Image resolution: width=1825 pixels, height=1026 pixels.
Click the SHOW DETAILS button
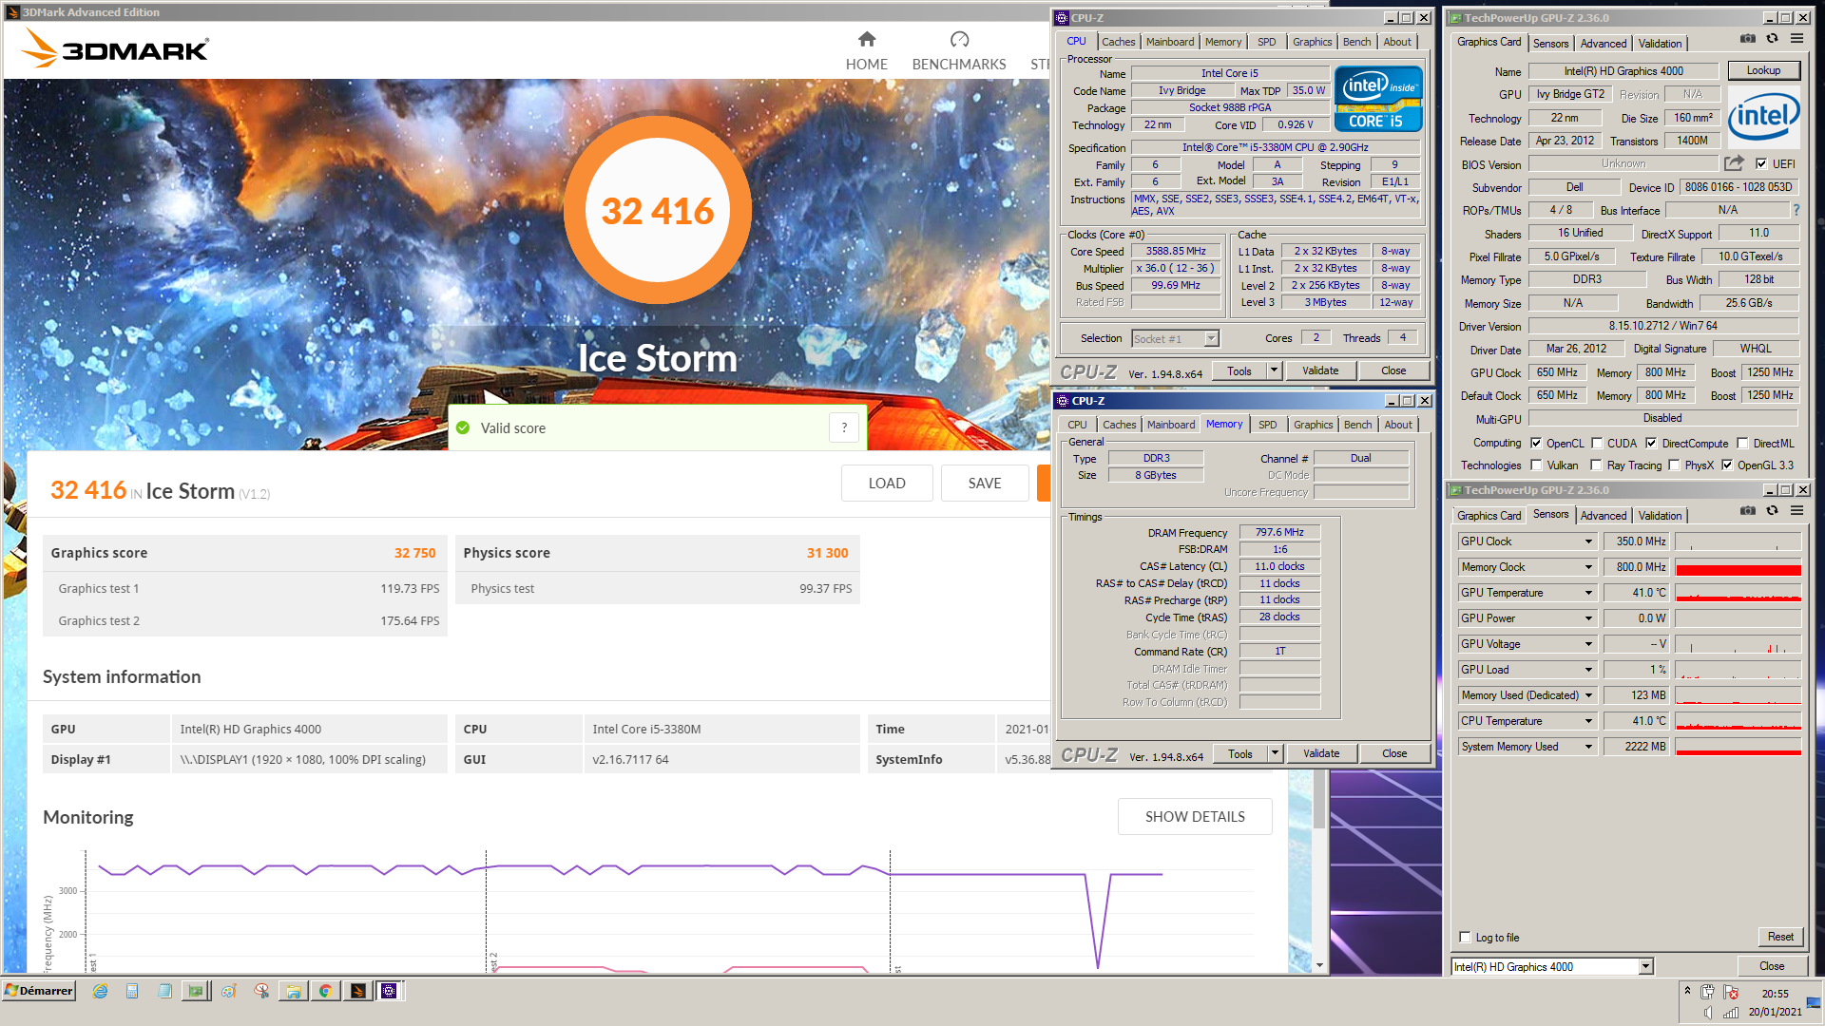point(1195,817)
